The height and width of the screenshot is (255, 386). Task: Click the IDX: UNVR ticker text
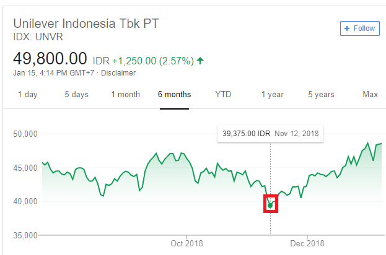38,37
